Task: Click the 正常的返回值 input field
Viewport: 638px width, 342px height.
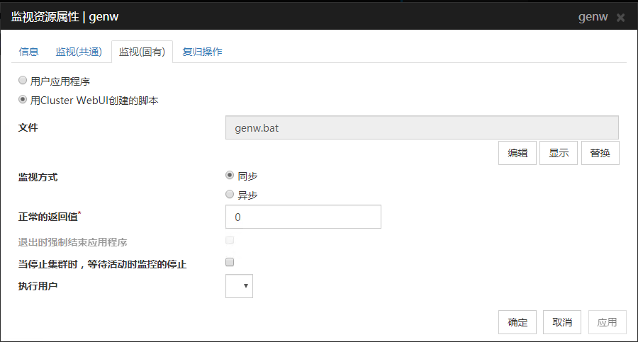Action: [x=303, y=217]
